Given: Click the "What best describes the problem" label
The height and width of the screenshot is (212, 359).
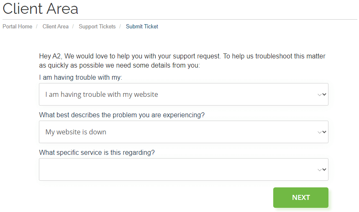Looking at the screenshot, I should click(x=122, y=115).
